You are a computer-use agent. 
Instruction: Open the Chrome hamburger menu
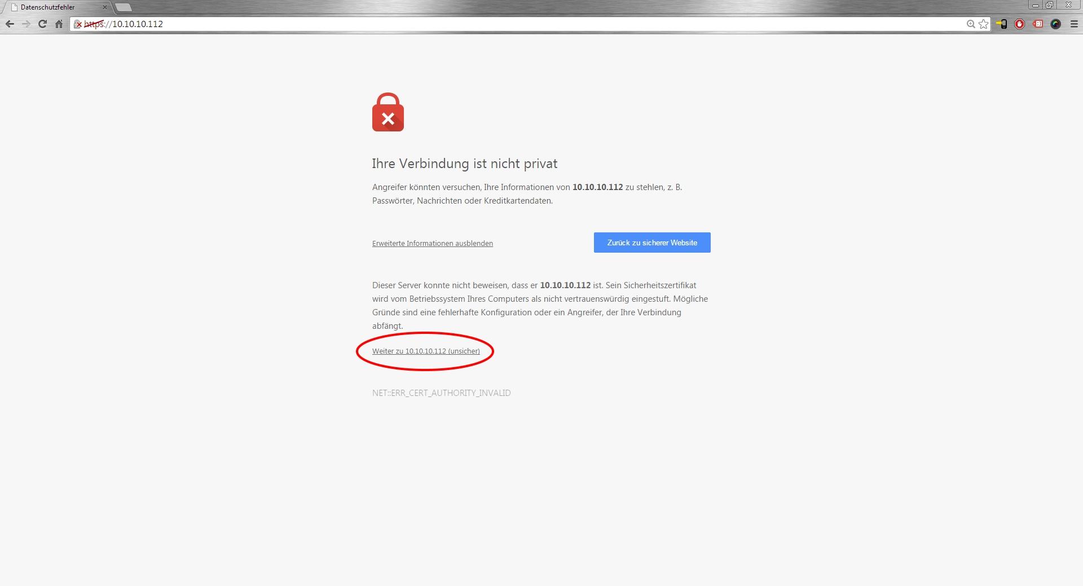1074,24
